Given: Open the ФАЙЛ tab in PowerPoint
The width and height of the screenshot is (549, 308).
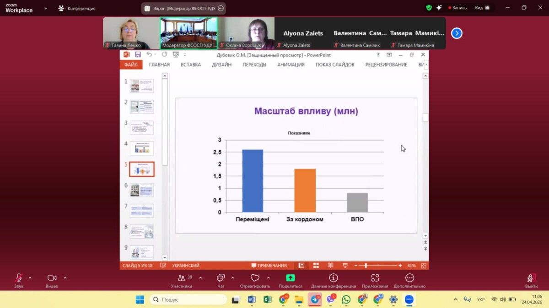Looking at the screenshot, I should (131, 65).
